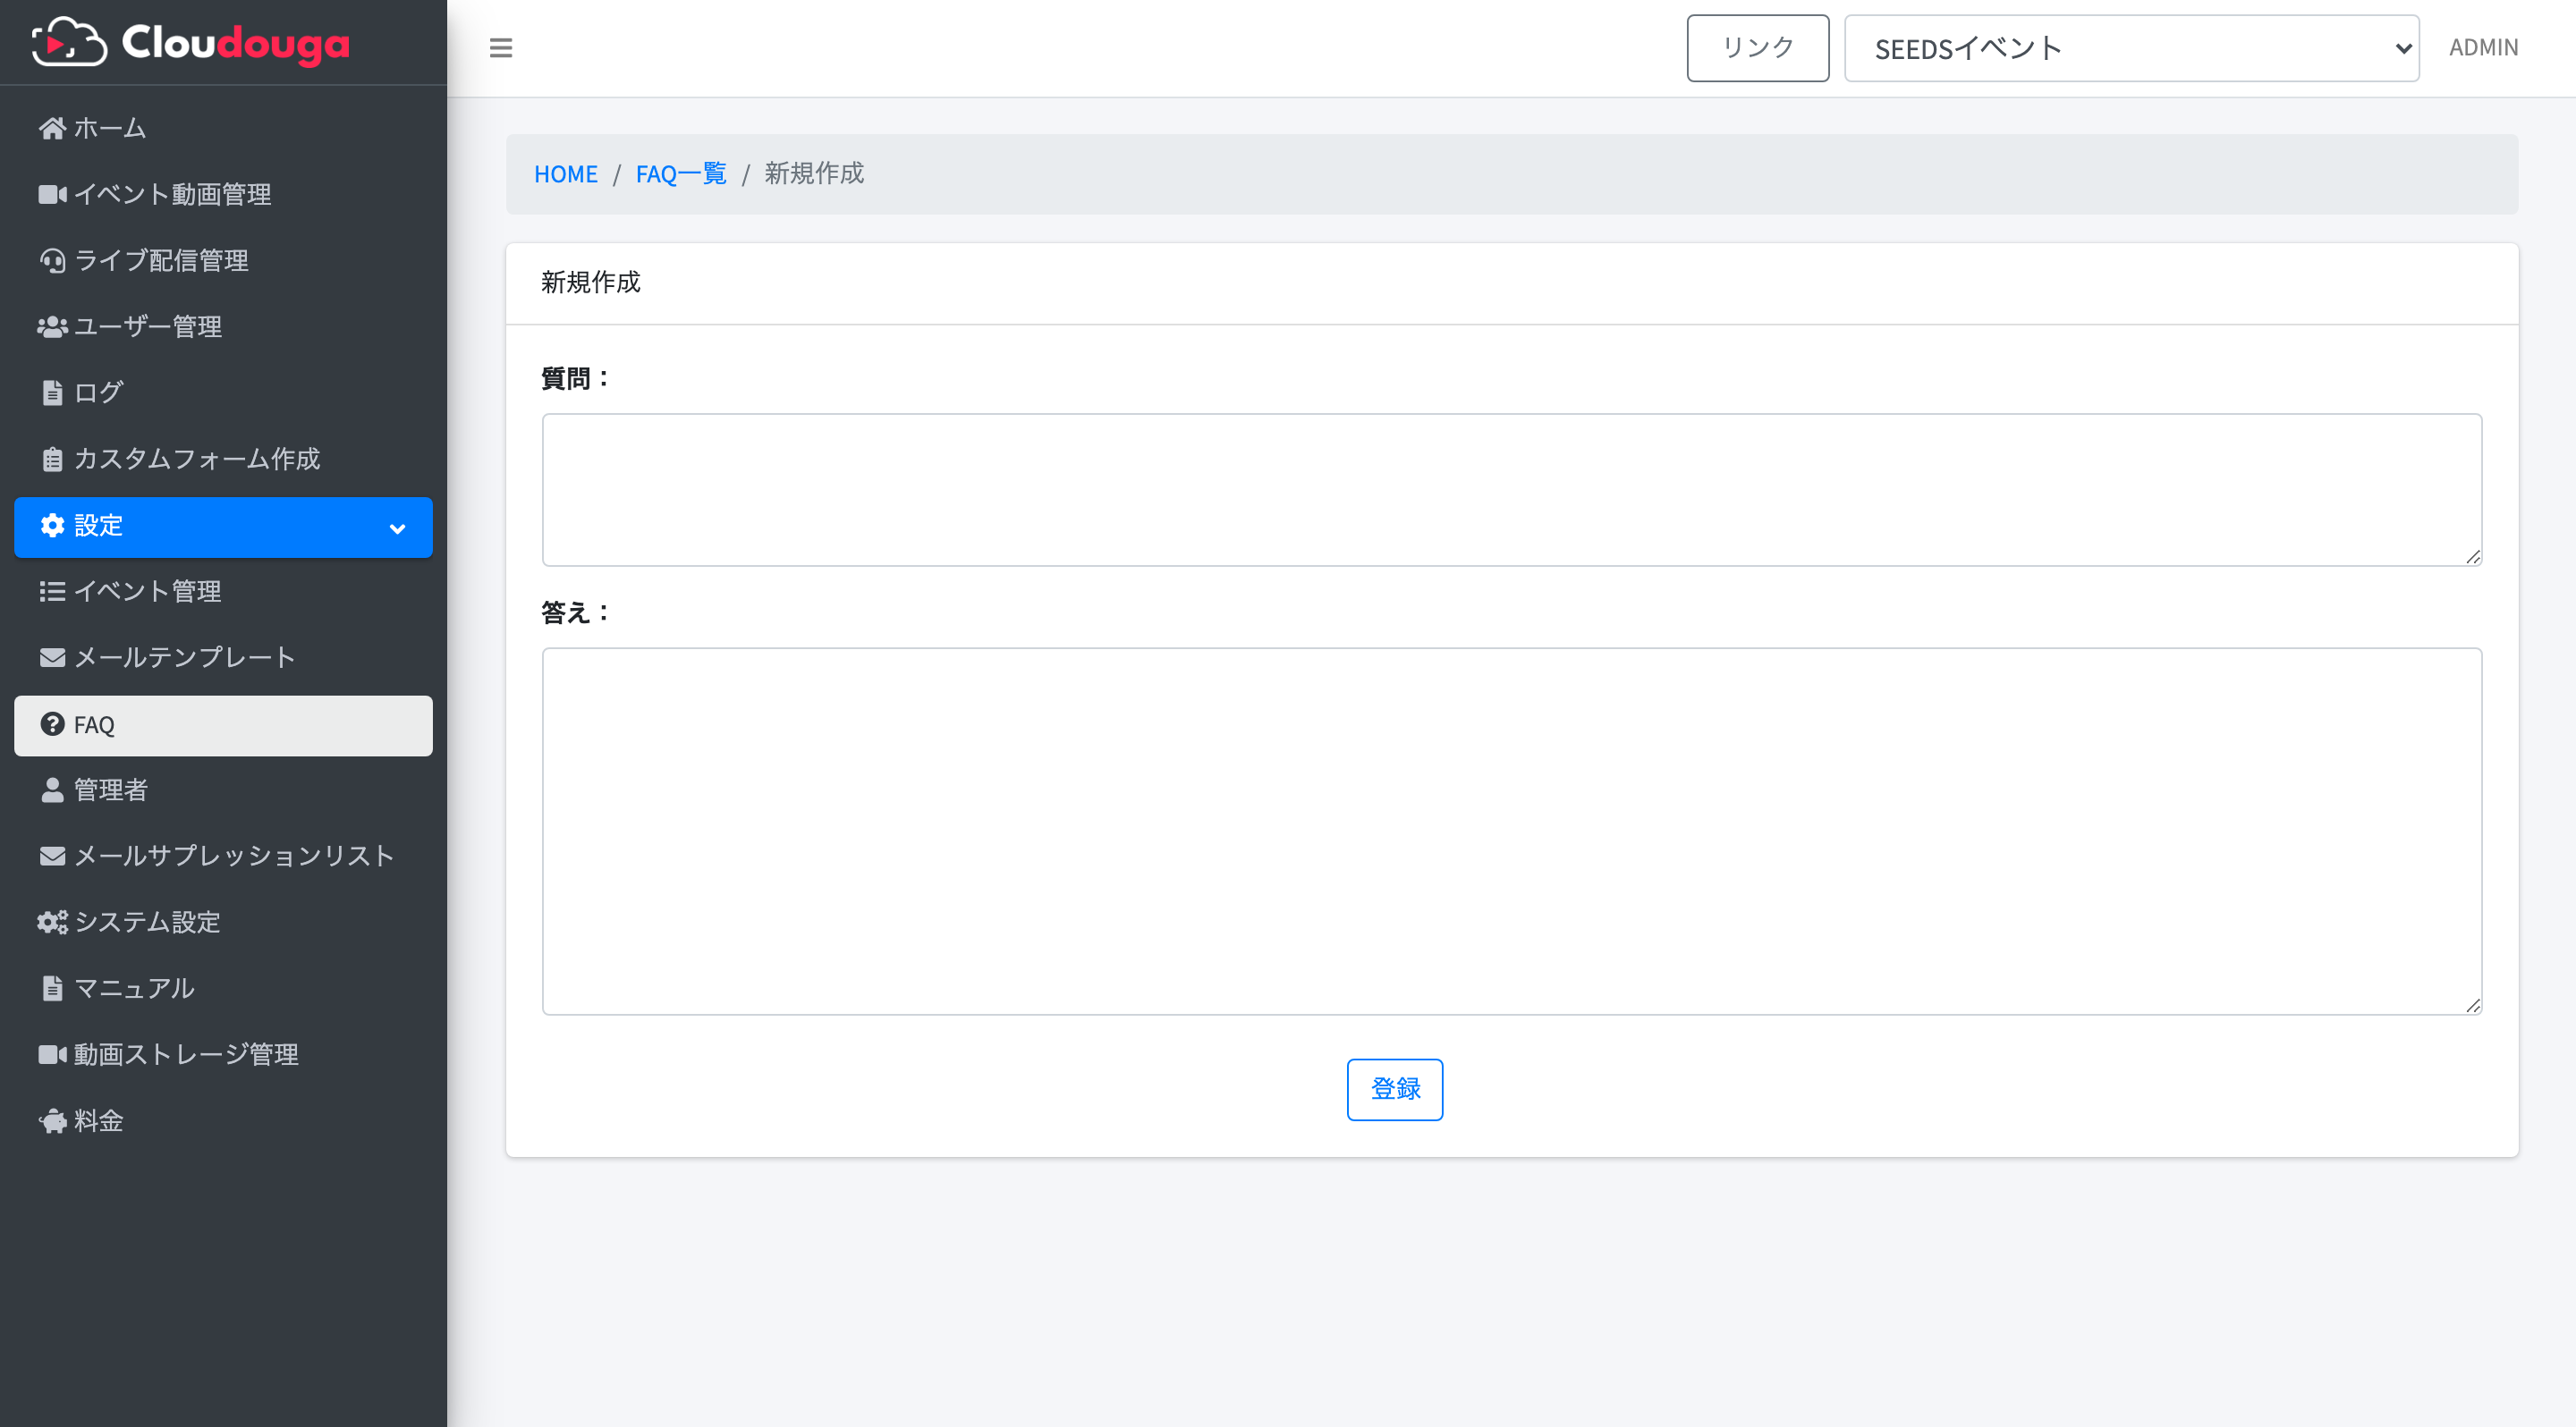Click the file icon for マニュアル

pyautogui.click(x=52, y=988)
